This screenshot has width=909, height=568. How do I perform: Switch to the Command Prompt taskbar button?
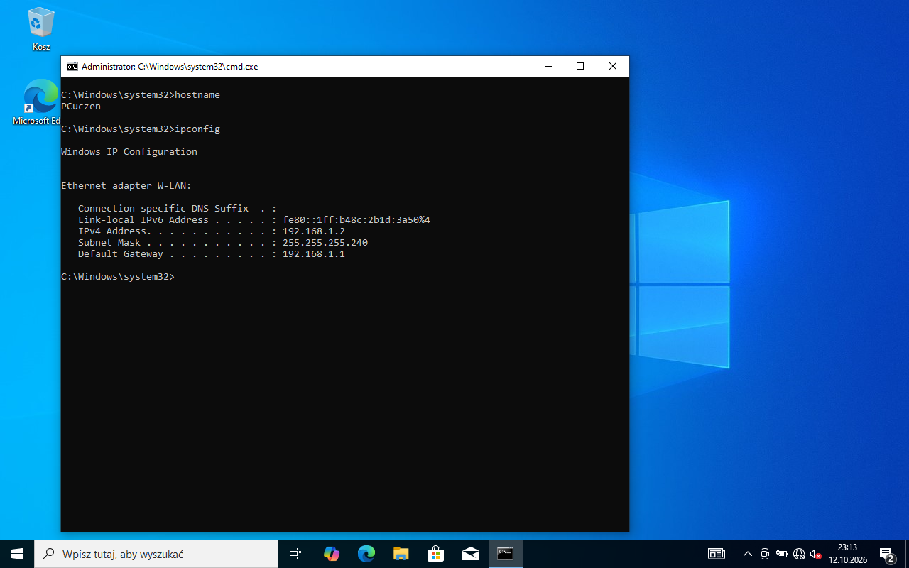505,554
